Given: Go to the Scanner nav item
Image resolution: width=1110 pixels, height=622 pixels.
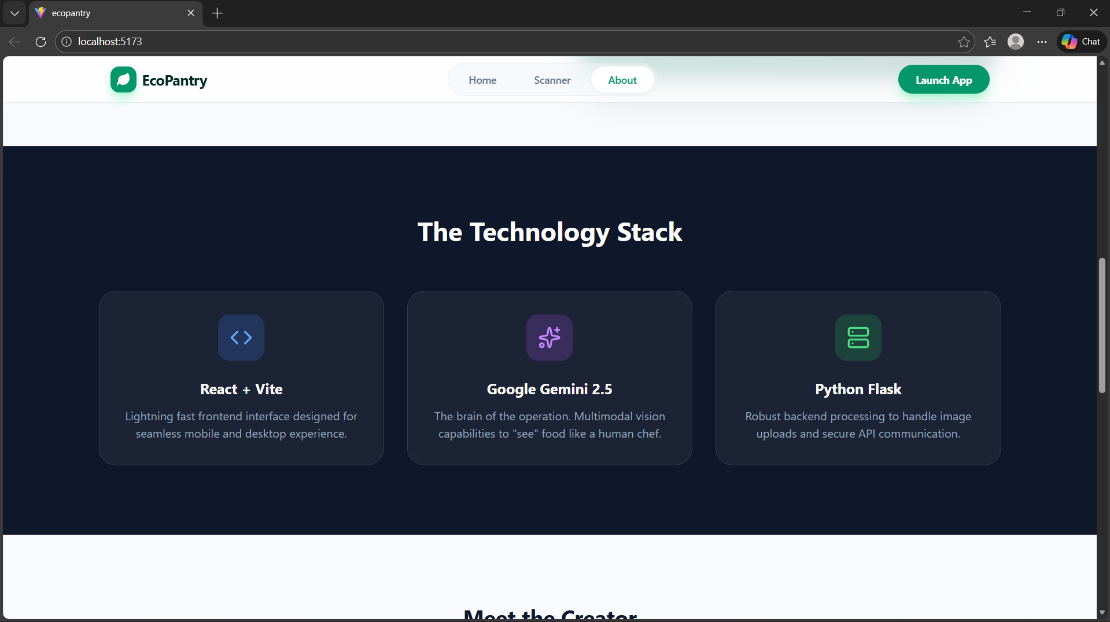Looking at the screenshot, I should 552,80.
